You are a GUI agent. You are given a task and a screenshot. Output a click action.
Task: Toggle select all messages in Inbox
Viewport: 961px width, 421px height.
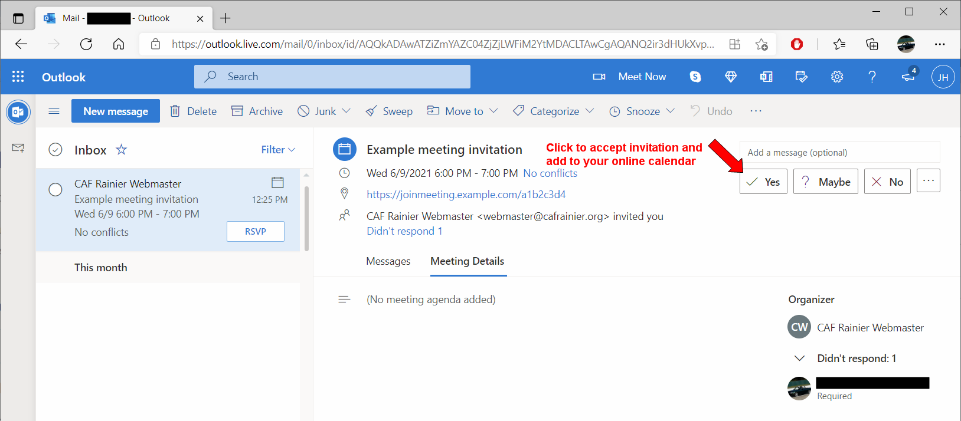point(55,150)
